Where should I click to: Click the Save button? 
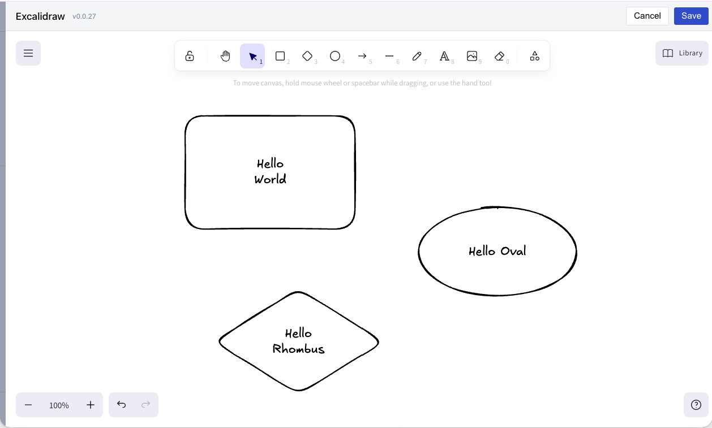click(x=690, y=16)
